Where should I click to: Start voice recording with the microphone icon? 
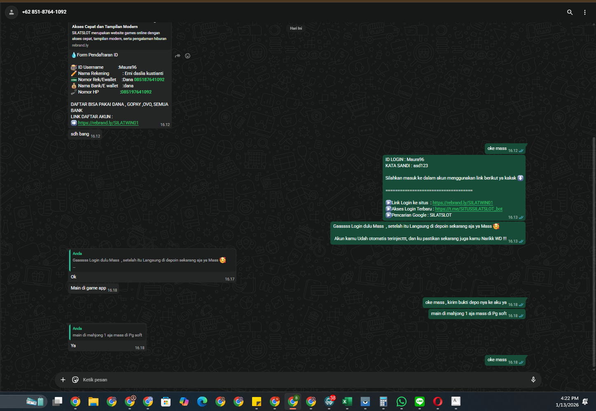(533, 380)
